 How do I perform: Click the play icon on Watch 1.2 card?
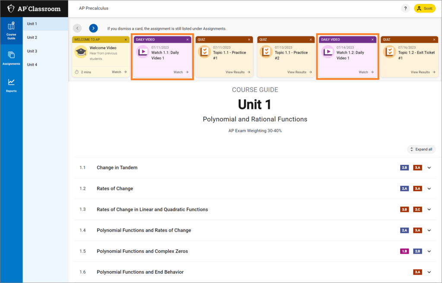coord(328,52)
